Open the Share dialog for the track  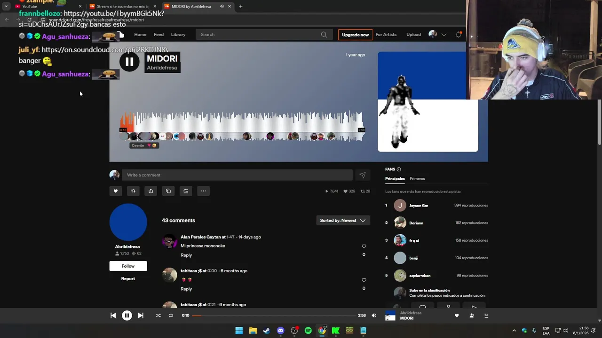click(150, 191)
